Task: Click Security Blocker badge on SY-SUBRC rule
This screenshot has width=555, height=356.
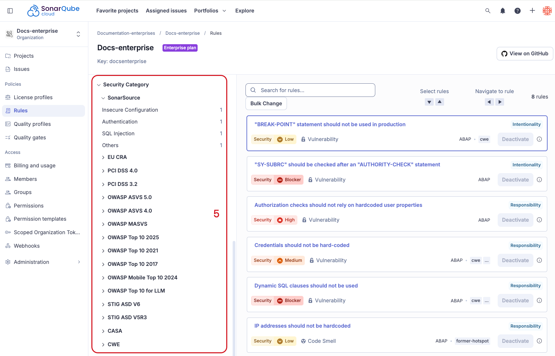Action: click(277, 180)
